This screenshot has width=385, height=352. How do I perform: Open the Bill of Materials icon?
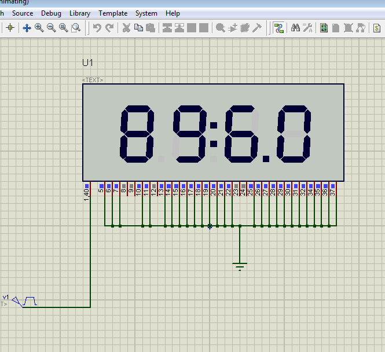[377, 28]
